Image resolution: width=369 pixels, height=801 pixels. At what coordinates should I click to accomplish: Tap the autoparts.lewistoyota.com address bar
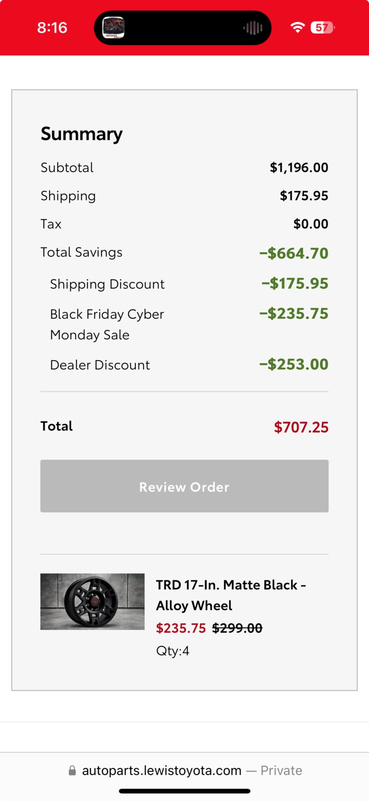(x=184, y=770)
